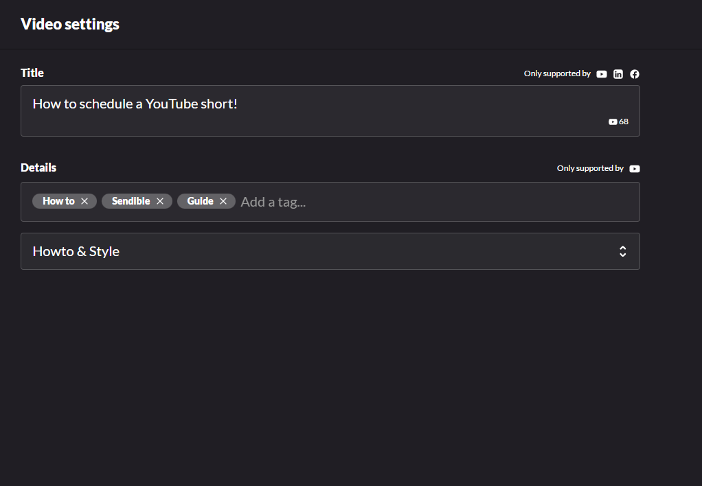The image size is (702, 486).
Task: Remove the "Guide" tag
Action: pos(223,201)
